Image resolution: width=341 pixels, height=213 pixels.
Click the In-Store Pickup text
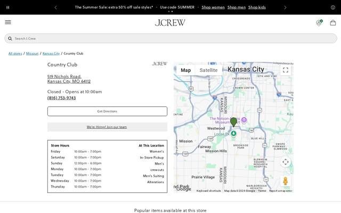pyautogui.click(x=152, y=158)
